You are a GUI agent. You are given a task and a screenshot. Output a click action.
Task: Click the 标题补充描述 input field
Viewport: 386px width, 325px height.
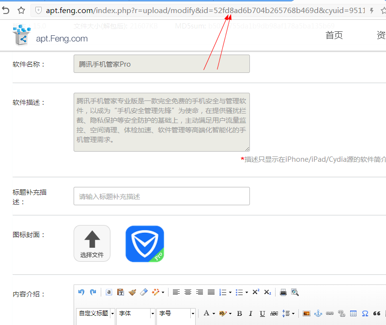click(162, 196)
